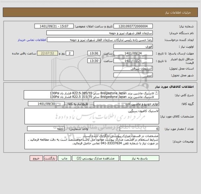Click quantity field showing 6
The height and width of the screenshot is (194, 201).
[x=139, y=129]
